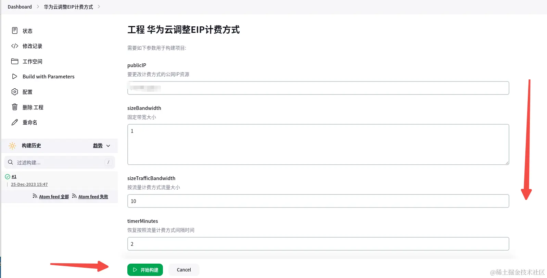Open Atom feed 失败 link
Screen dimensions: 547x278
point(93,197)
